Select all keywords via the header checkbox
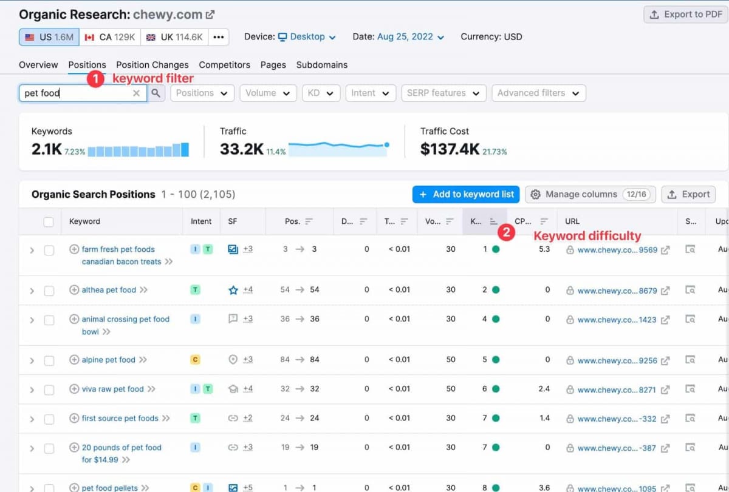Screen dimensions: 729x492 click(50, 221)
